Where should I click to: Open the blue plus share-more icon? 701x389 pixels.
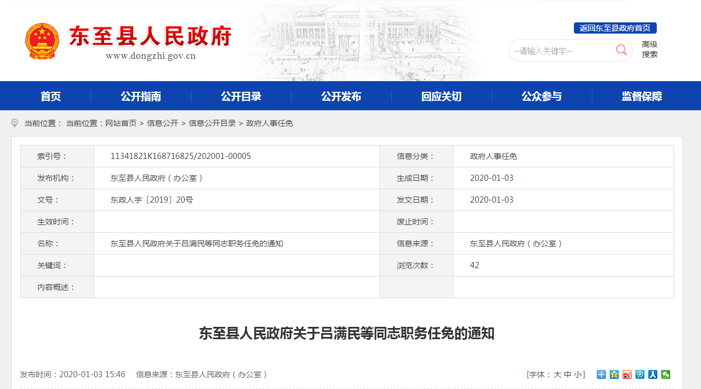point(601,374)
